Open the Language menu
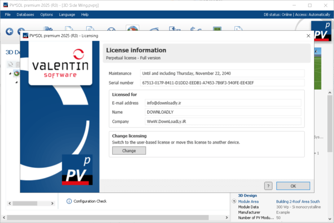Screen dimensions: 334x223 [x=67, y=15]
